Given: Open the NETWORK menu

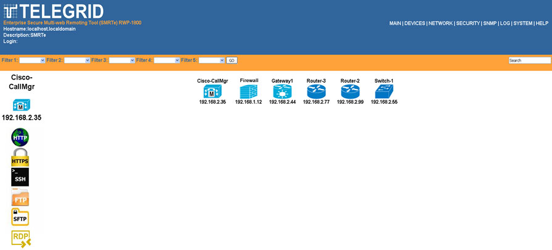Looking at the screenshot, I should coord(441,23).
